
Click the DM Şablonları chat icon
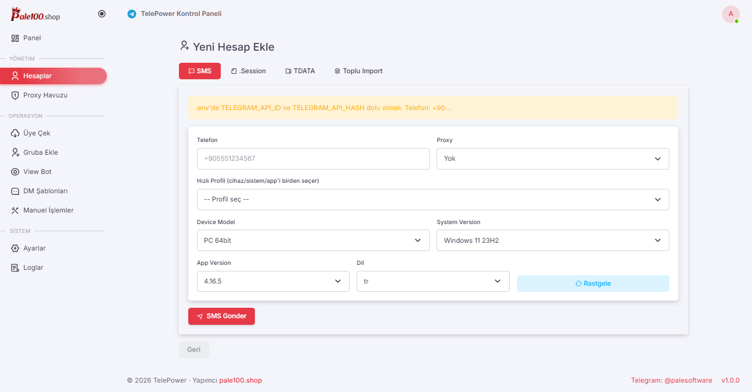[x=15, y=191]
